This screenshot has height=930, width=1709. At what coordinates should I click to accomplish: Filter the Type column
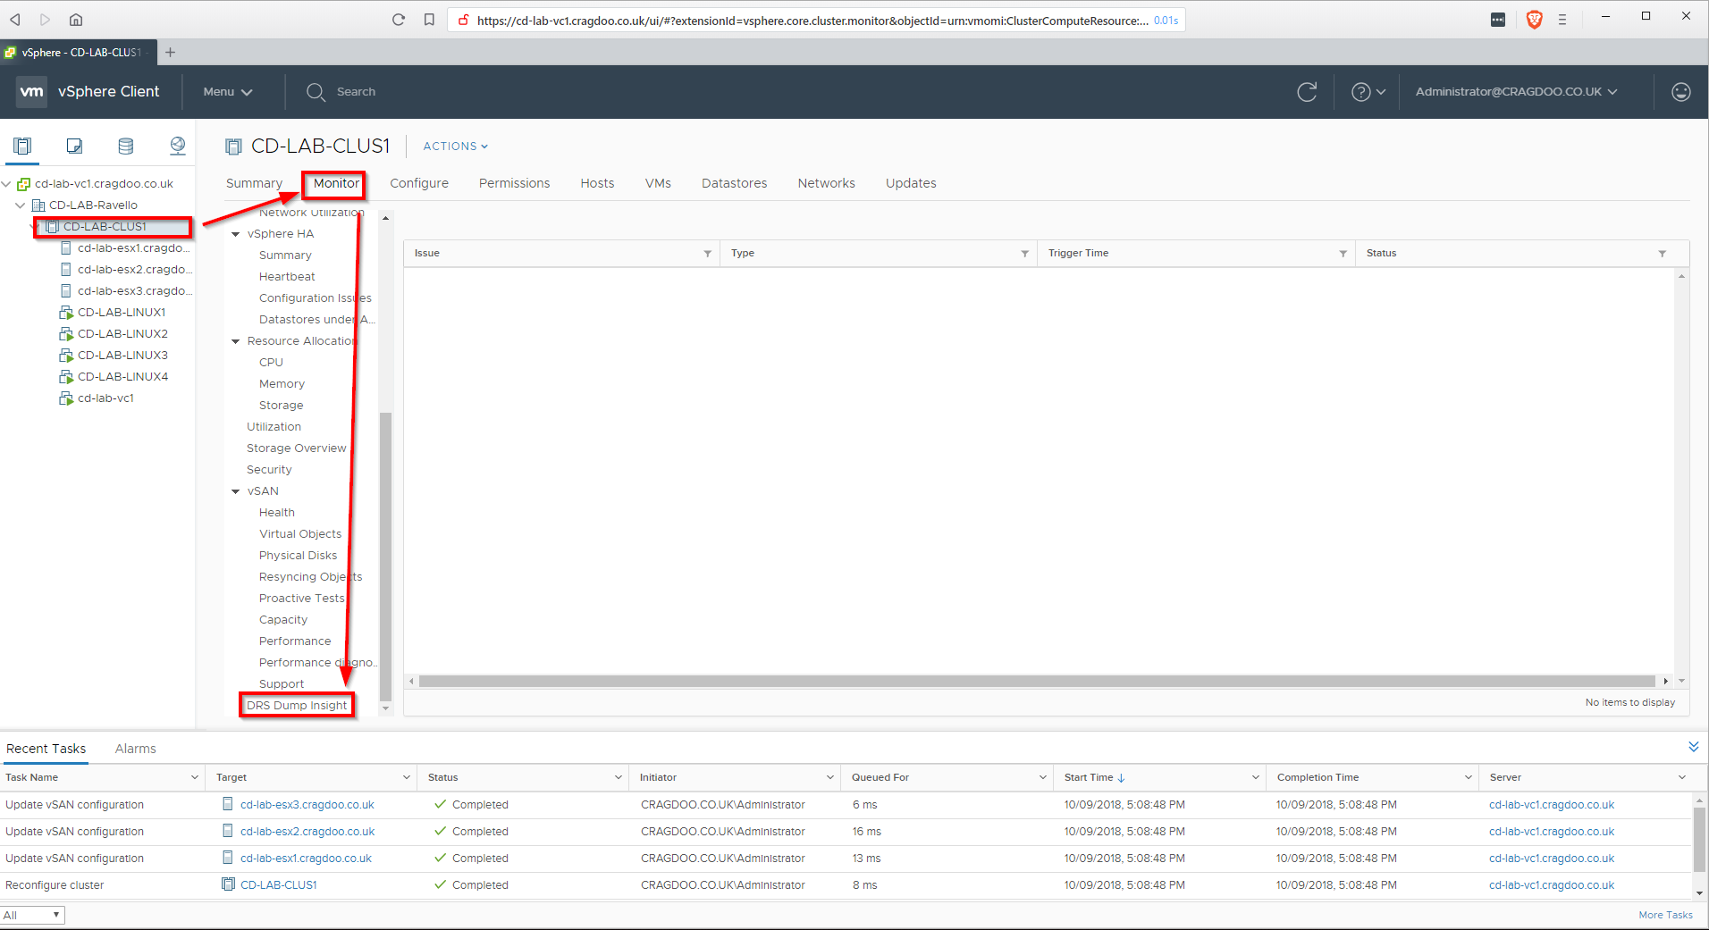1024,254
